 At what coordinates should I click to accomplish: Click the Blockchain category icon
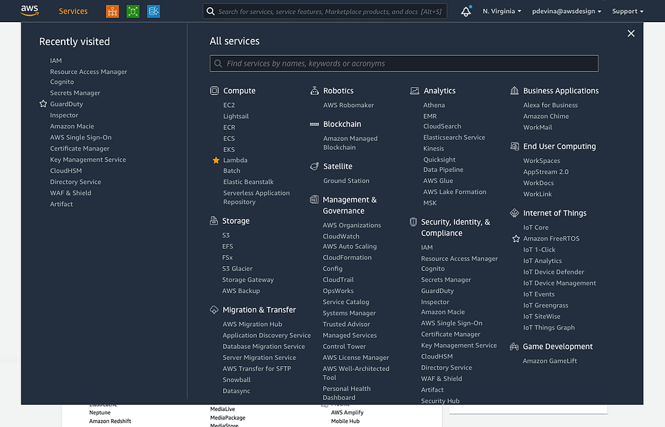pos(314,124)
